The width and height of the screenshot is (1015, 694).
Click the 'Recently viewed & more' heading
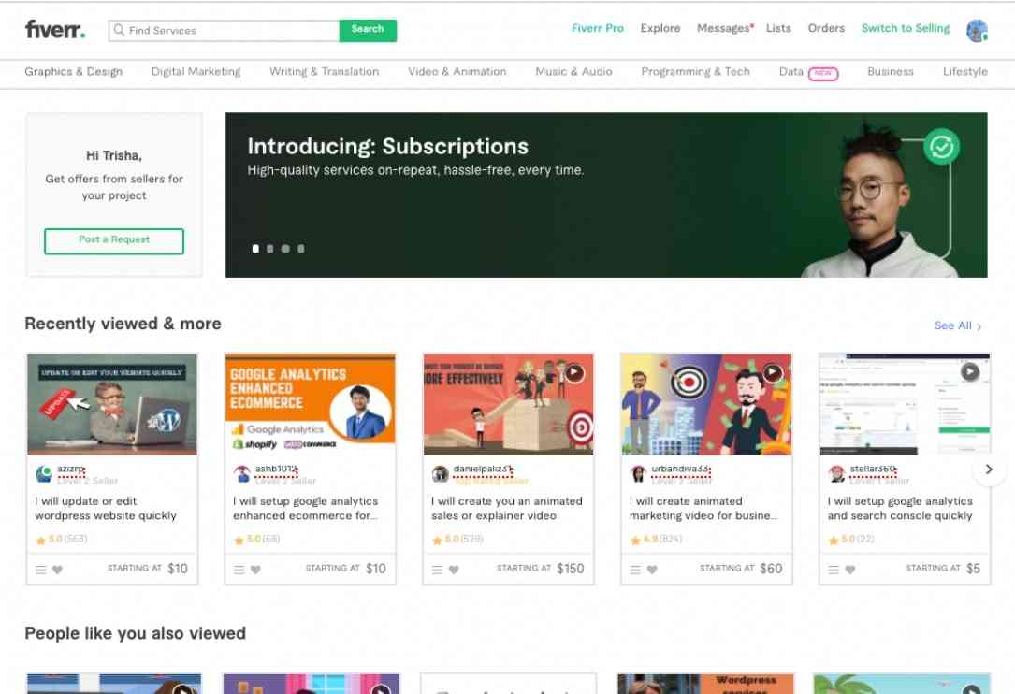(123, 324)
